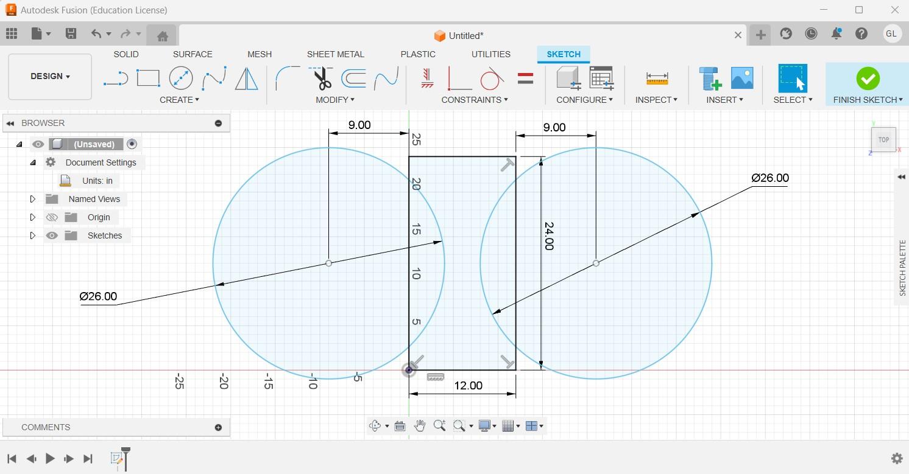Open the Home tab
Viewport: 909px width, 474px height.
162,36
